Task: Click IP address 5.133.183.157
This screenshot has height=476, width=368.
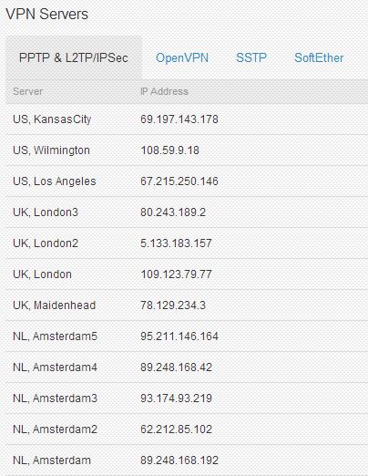Action: point(176,243)
